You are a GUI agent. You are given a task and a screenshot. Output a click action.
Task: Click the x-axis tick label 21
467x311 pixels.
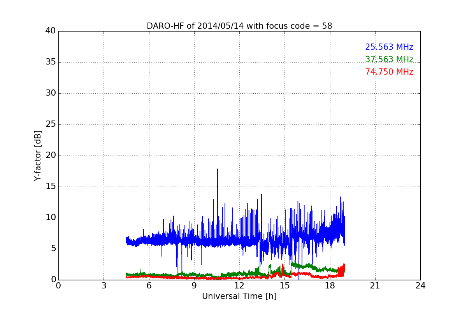(x=375, y=285)
